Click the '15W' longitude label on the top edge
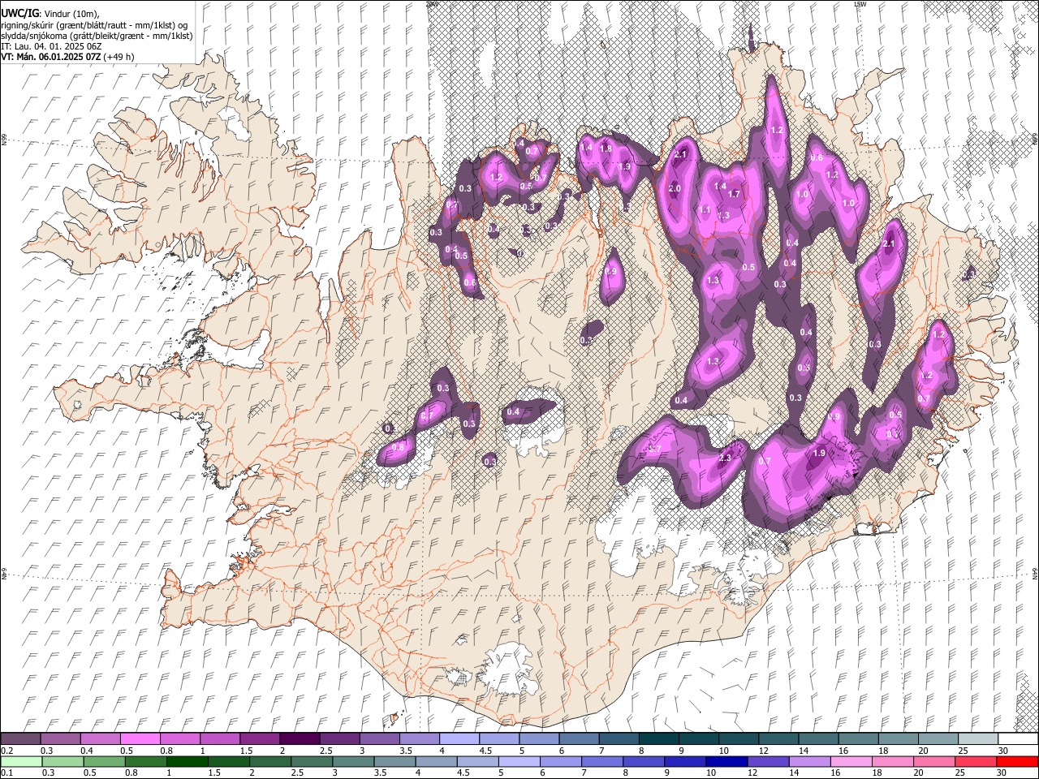Screen dimensions: 1039x779 click(860, 4)
